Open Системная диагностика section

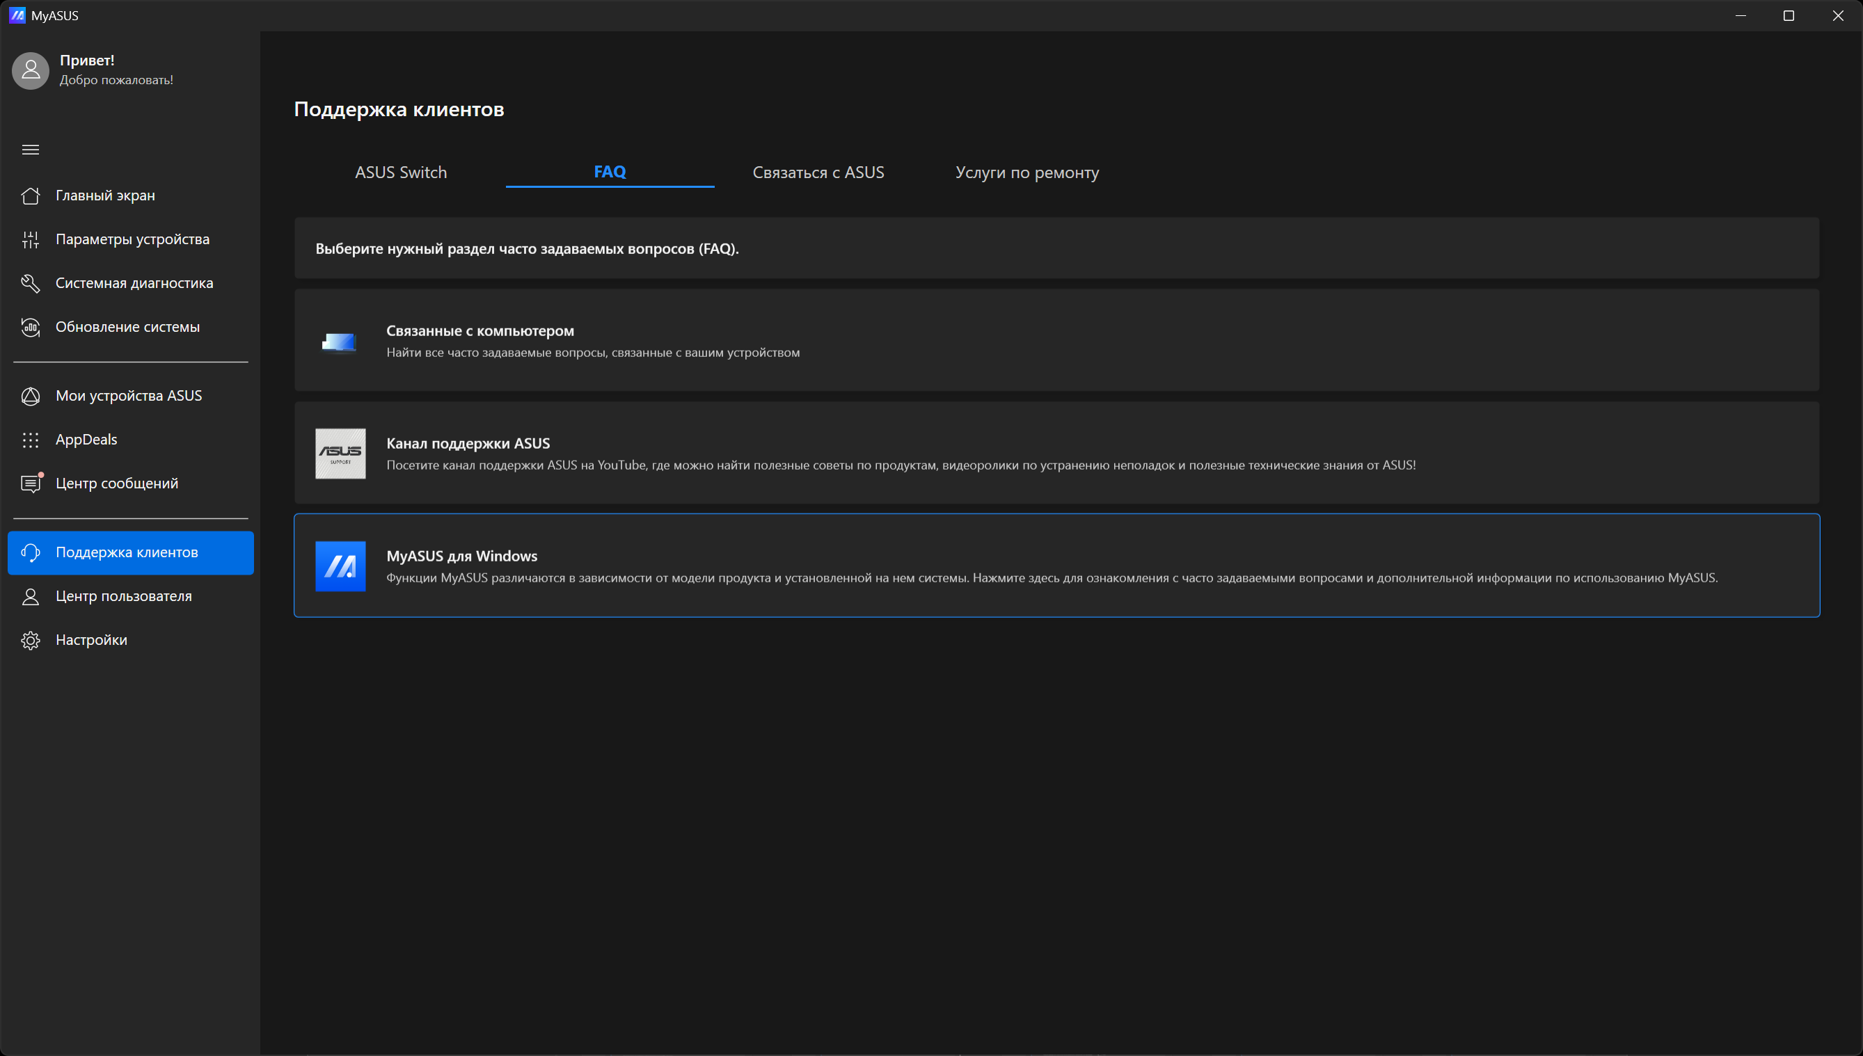point(131,284)
